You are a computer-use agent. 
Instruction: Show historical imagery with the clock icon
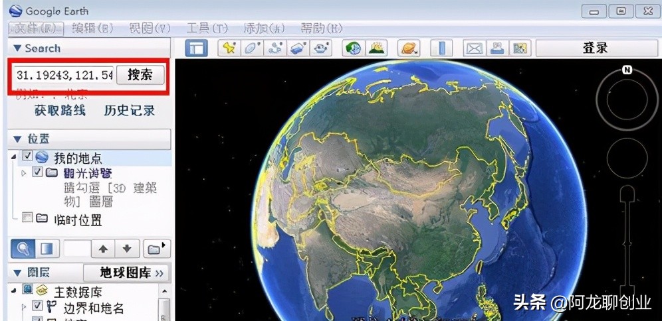pos(353,48)
